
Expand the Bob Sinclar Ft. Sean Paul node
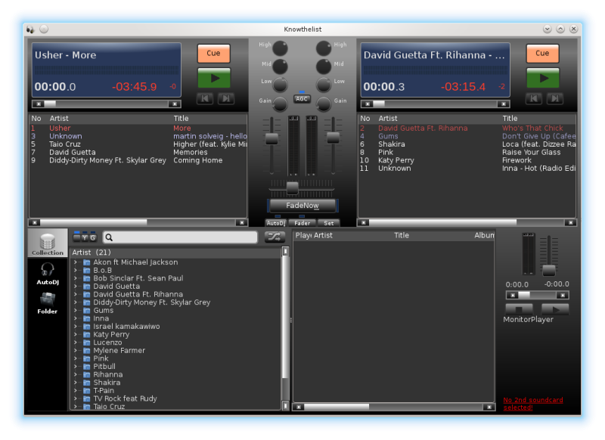coord(76,278)
